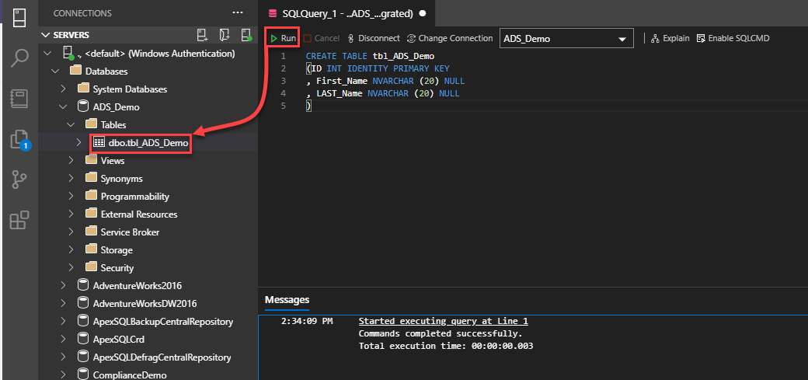Open the Source Control view
The image size is (808, 380).
coord(19,180)
